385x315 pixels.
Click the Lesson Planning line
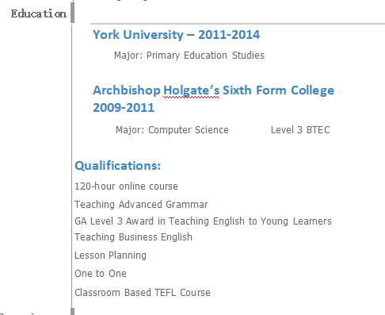(110, 255)
